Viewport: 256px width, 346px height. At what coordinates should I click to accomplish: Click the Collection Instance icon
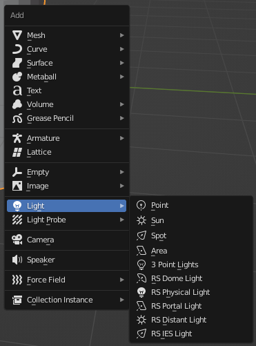[17, 300]
